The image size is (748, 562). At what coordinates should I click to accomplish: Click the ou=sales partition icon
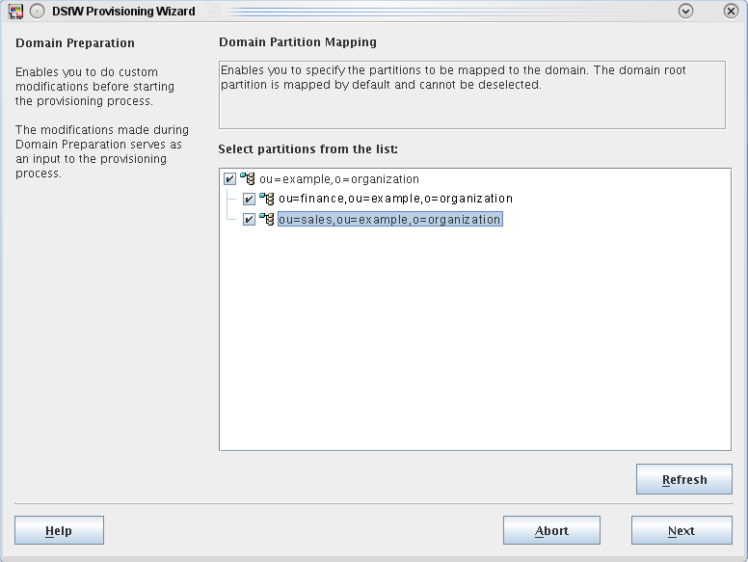point(267,219)
